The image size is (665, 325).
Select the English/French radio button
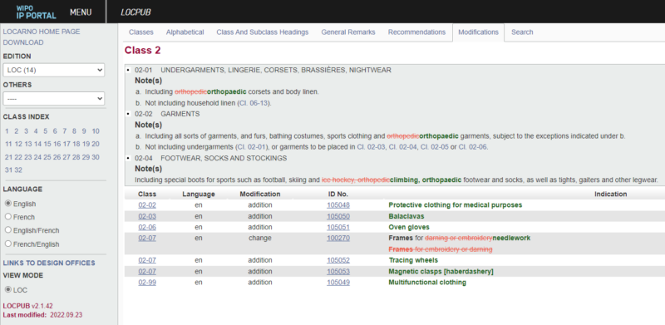click(7, 230)
